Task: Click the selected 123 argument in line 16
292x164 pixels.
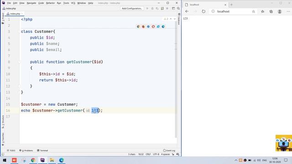Action: pos(95,111)
